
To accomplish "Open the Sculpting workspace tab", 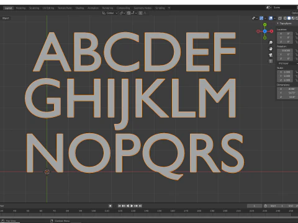I will tap(34, 8).
